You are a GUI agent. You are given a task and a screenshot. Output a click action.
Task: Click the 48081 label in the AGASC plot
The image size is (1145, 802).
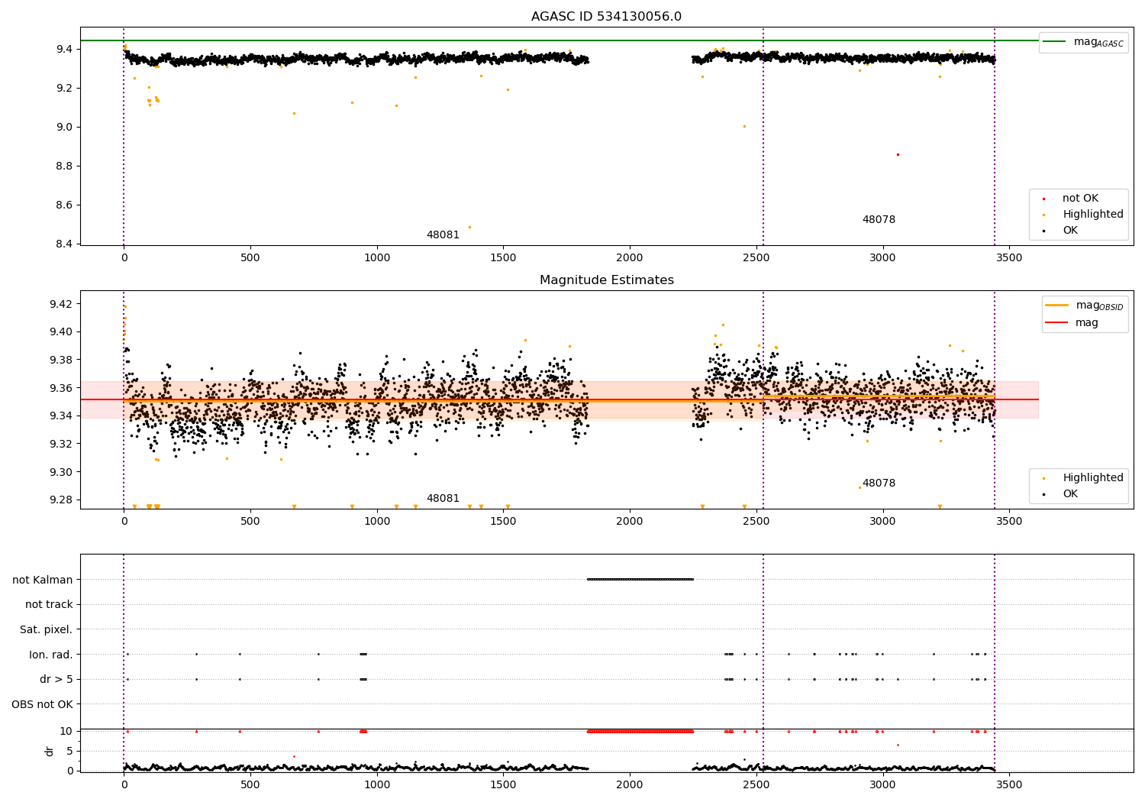(443, 235)
